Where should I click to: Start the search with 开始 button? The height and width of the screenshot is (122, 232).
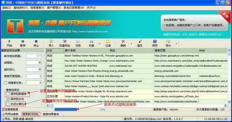pos(9,43)
